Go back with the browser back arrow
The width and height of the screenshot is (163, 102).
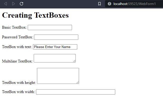5,4
